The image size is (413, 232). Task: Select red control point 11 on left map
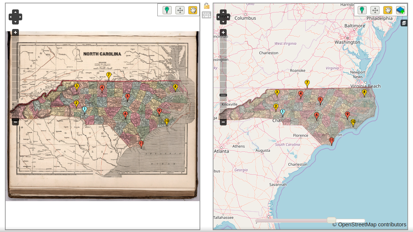coord(141,144)
